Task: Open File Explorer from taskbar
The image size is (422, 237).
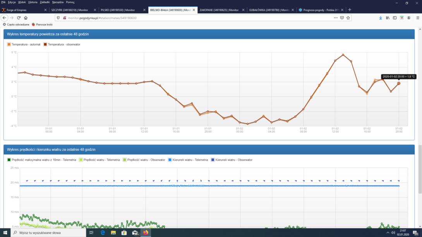Action: (x=113, y=233)
